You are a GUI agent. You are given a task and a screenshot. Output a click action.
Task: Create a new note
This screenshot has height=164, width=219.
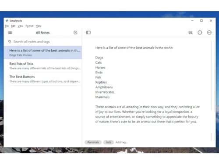click(75, 32)
